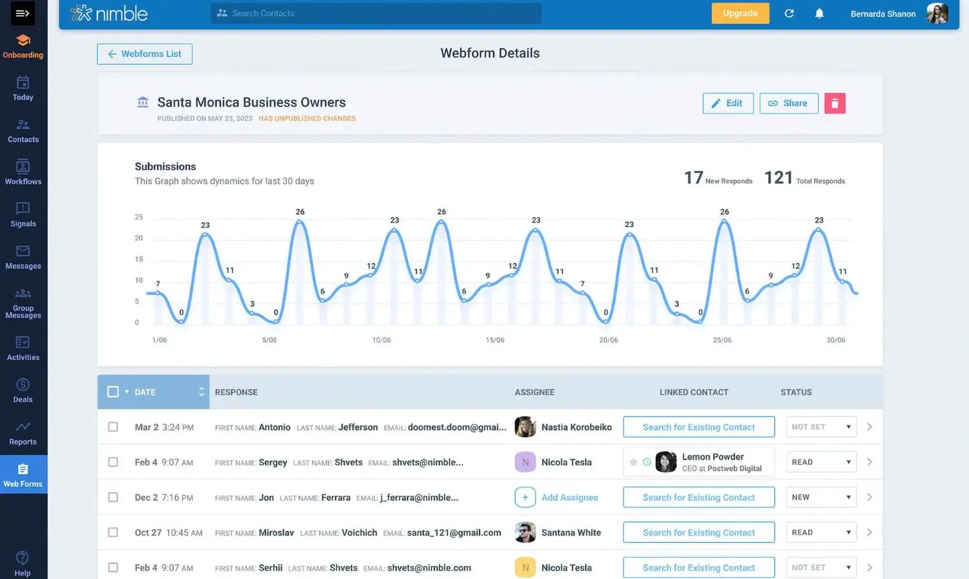Select the Web Forms sidebar item
The image size is (969, 579).
point(23,475)
